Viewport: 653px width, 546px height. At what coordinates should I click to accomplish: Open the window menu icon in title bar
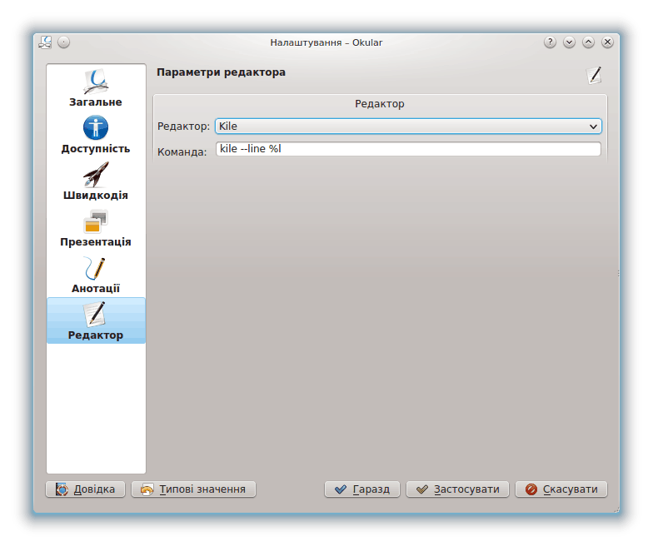click(x=45, y=42)
